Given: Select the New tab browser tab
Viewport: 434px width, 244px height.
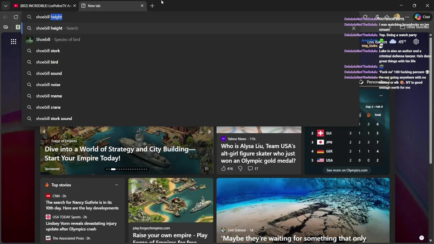Looking at the screenshot, I should (112, 6).
